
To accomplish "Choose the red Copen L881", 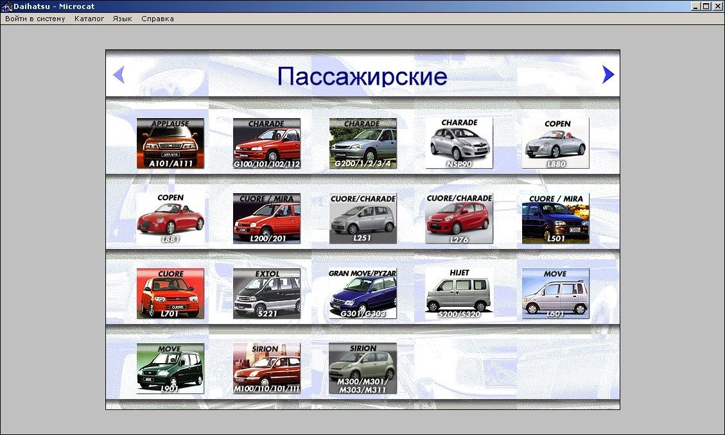I will [x=170, y=218].
